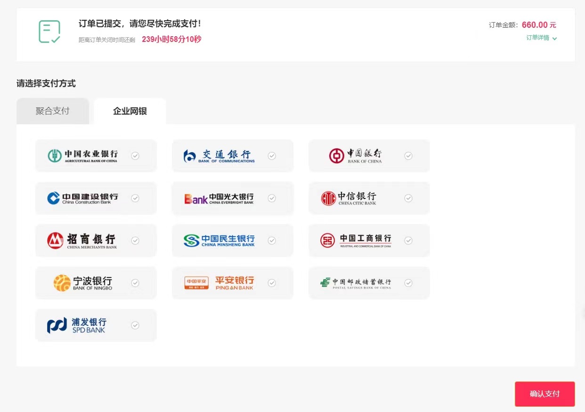Click the China Merchants Bank logo
This screenshot has height=412, width=585.
(x=81, y=241)
